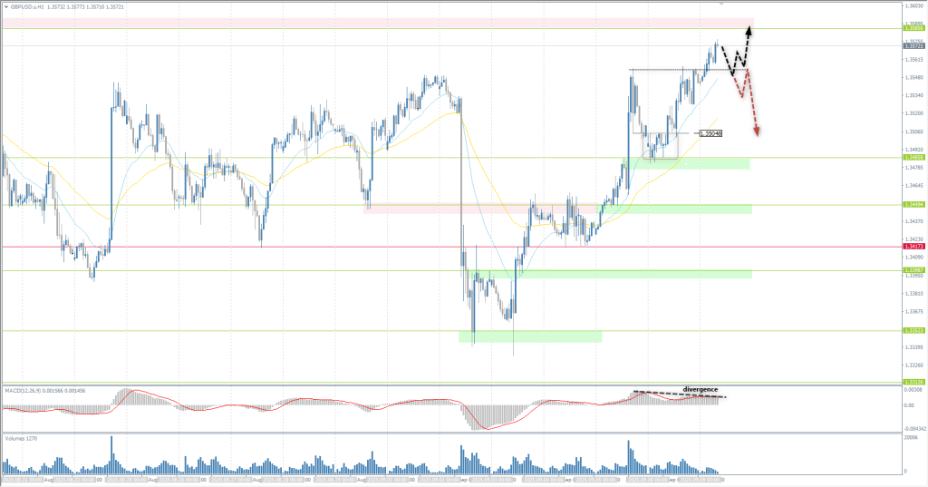Screen dimensions: 928x487
Task: Click the chart shift triangle marker at top
Action: pyautogui.click(x=721, y=4)
